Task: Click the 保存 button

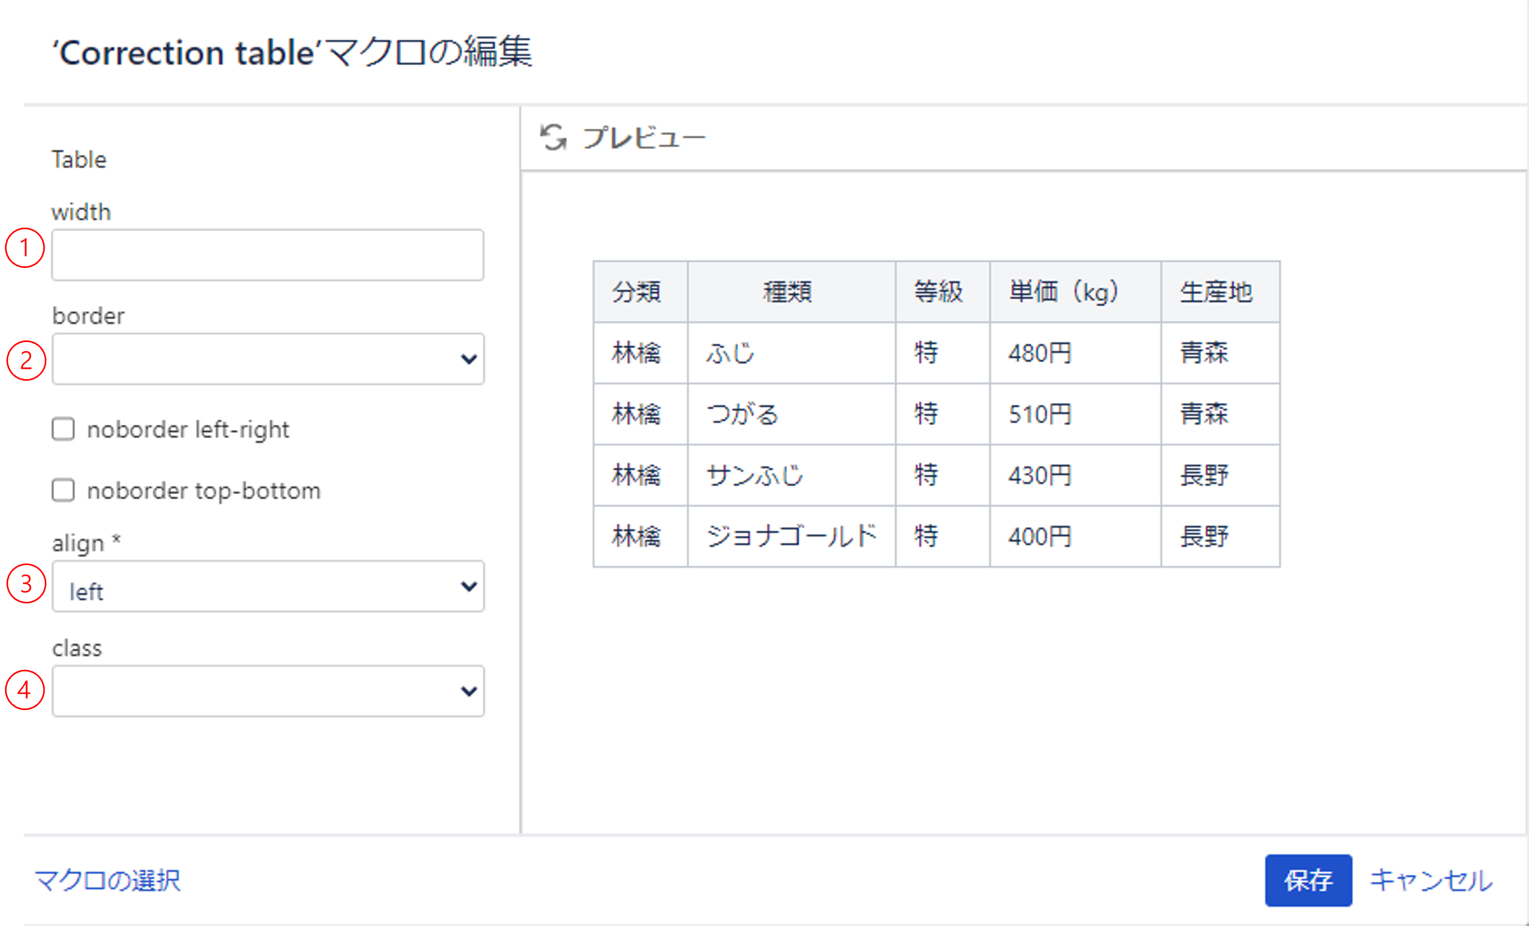Action: click(x=1308, y=880)
